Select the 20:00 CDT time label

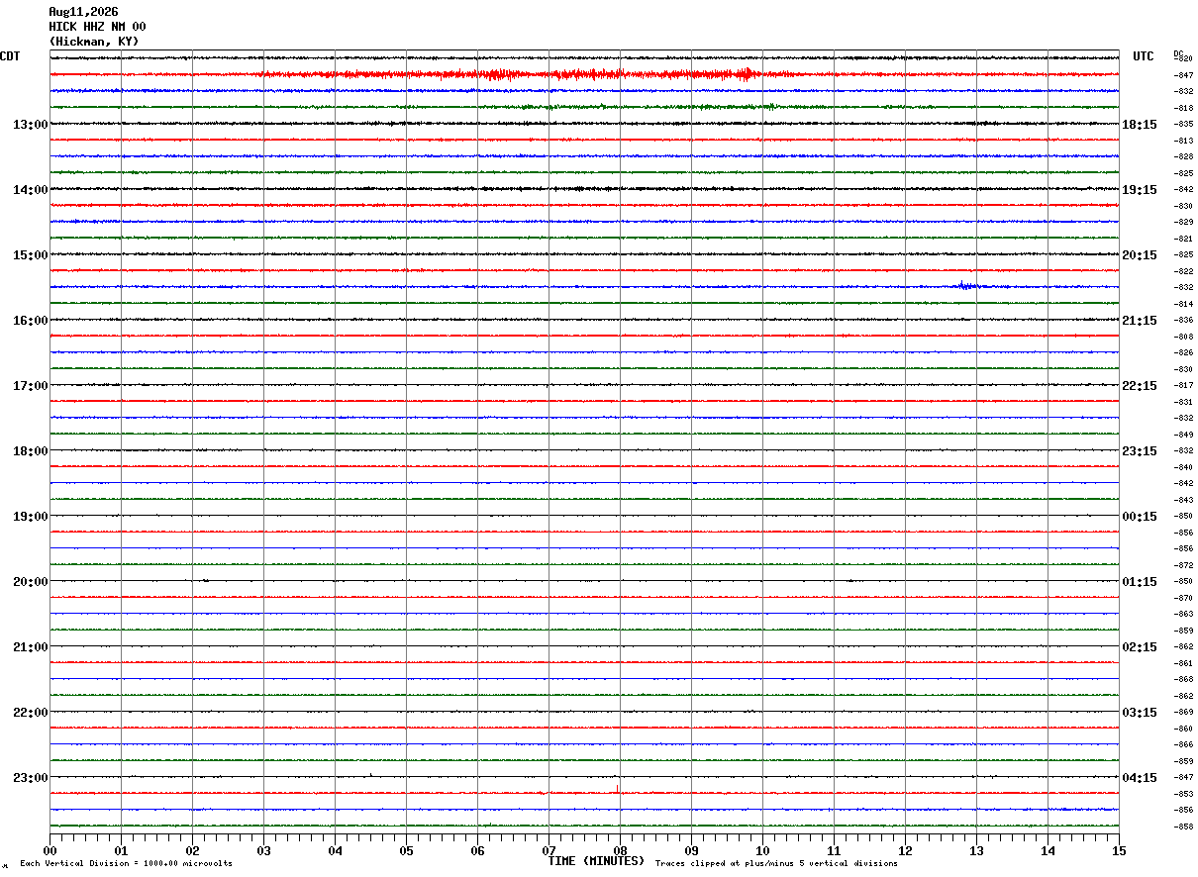(30, 581)
